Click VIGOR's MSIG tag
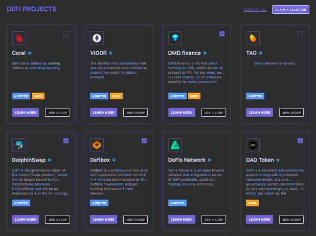316x236 pixels. (116, 96)
